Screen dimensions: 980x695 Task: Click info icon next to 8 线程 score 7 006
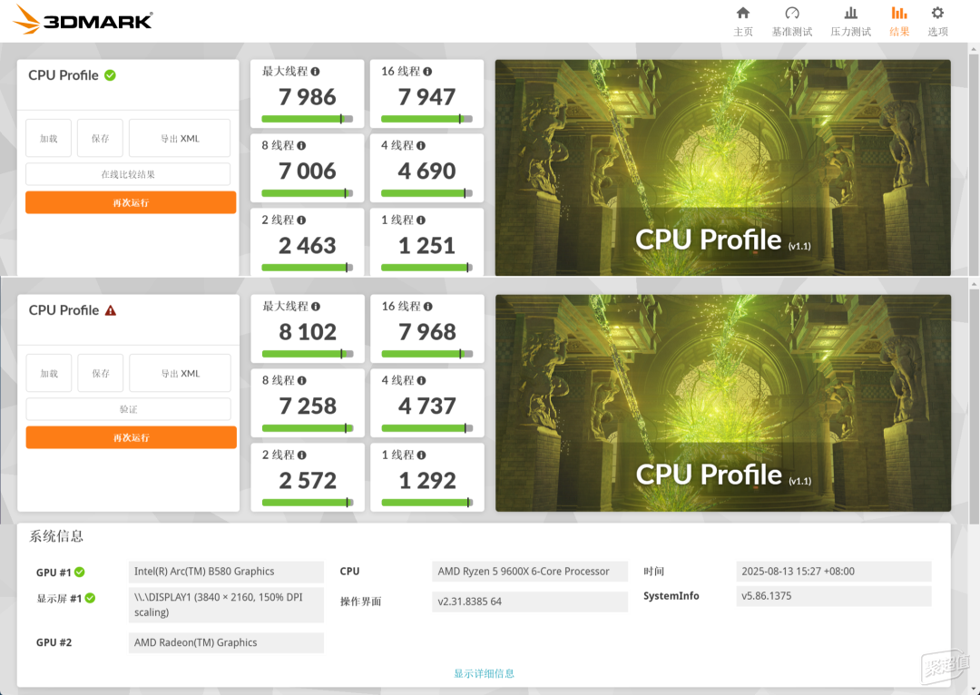point(301,146)
